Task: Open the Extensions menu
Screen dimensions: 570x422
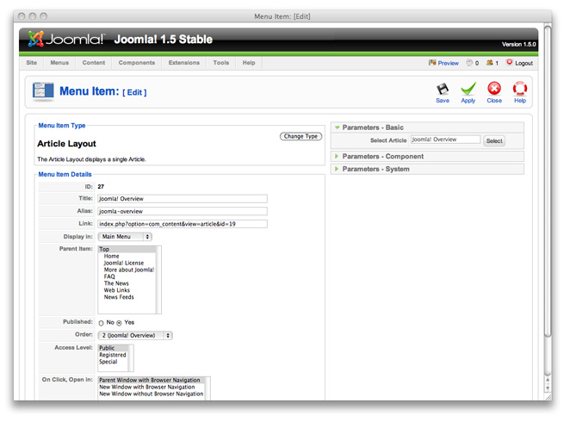Action: pos(183,63)
